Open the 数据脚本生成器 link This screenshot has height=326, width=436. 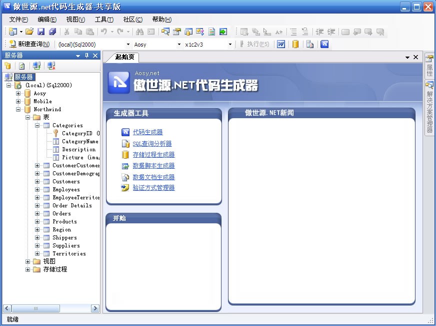click(154, 166)
